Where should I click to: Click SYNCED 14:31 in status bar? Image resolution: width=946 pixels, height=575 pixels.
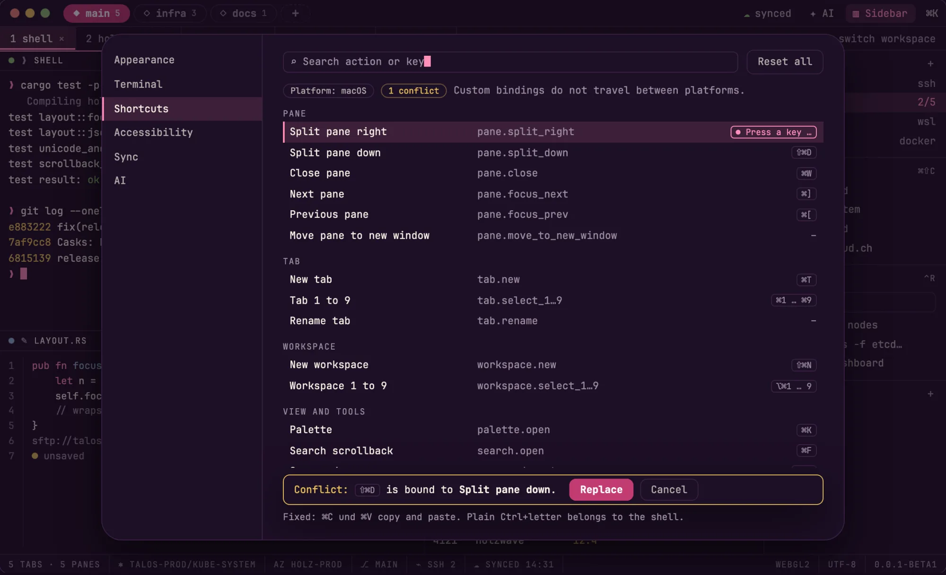point(514,565)
